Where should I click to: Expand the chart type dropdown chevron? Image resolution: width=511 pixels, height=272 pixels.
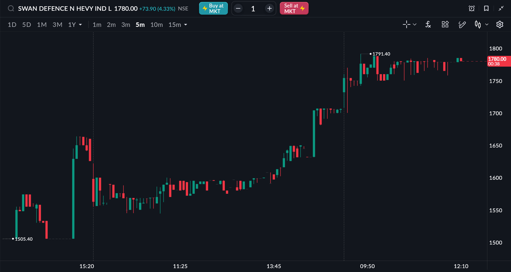pos(487,24)
